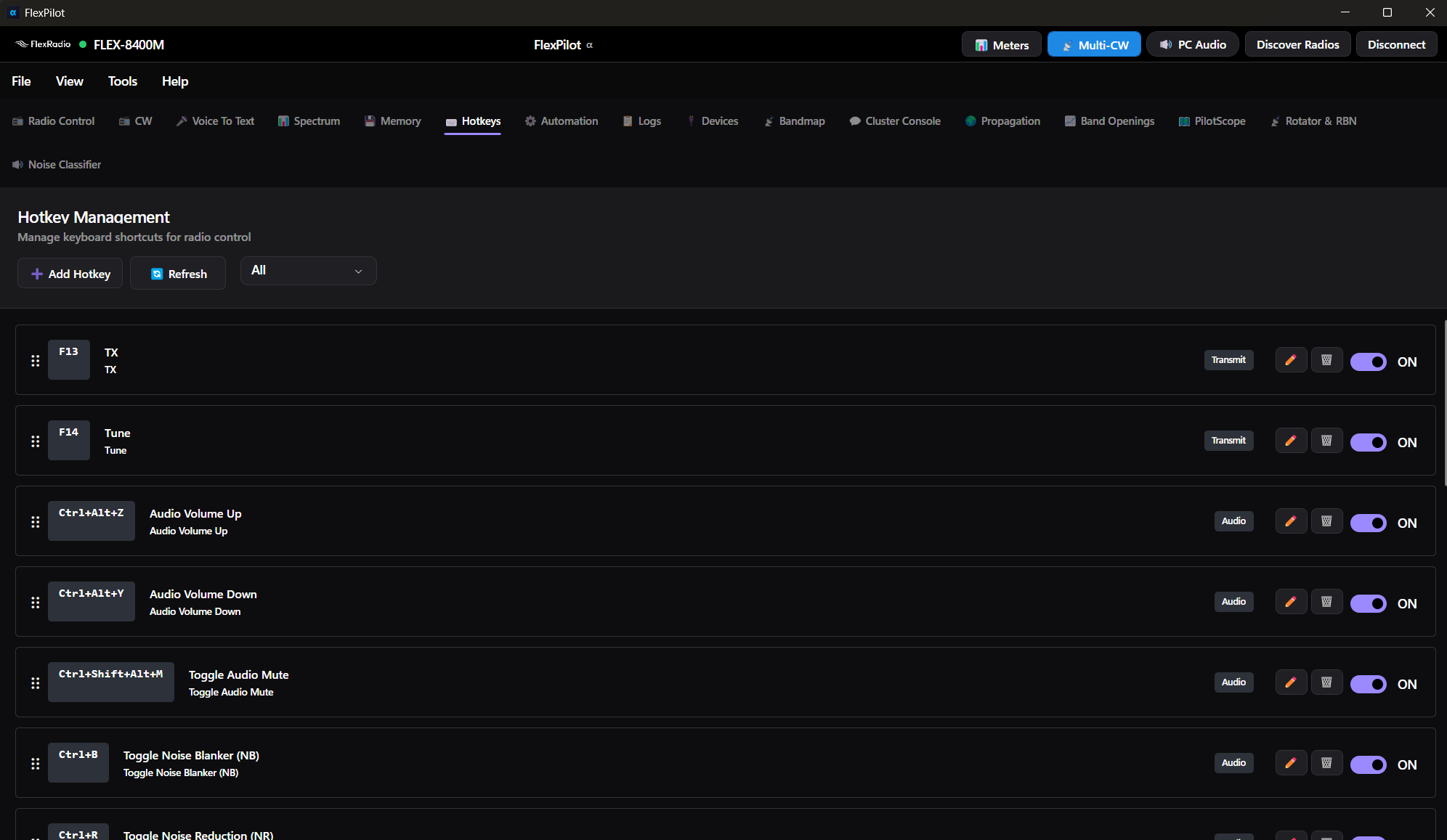Edit the Toggle Noise Blanker hotkey
This screenshot has height=840, width=1447.
(1291, 763)
